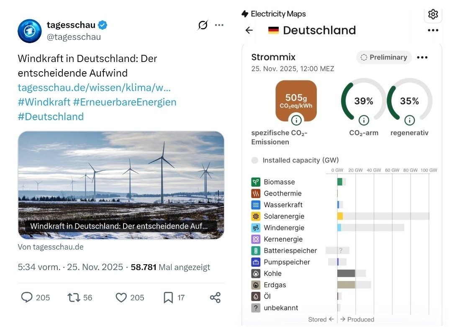Like the tagesschau tweet with the heart icon
This screenshot has width=452, height=327.
click(121, 297)
